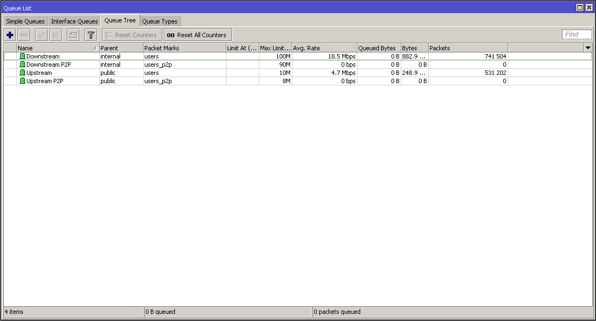Select the Upstream row name
Viewport: 596px width, 321px height.
[x=39, y=73]
